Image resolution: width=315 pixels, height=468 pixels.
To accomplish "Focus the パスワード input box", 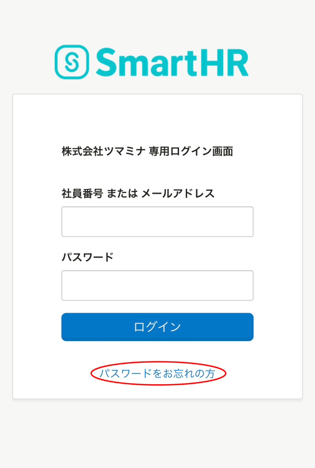I will click(x=157, y=285).
